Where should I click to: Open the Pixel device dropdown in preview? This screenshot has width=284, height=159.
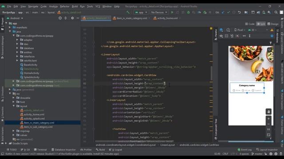coord(240,30)
